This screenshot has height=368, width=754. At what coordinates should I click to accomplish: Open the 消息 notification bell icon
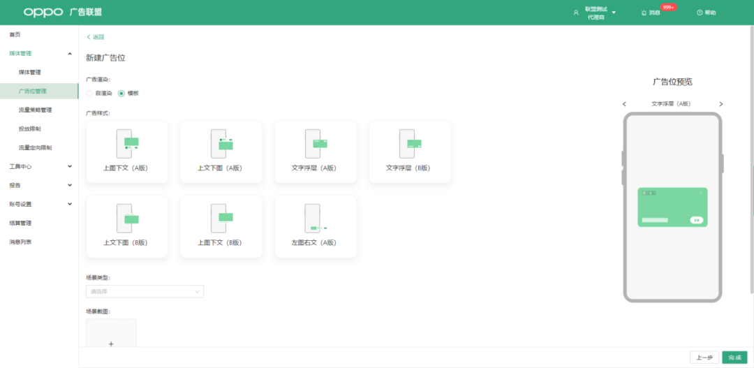644,13
